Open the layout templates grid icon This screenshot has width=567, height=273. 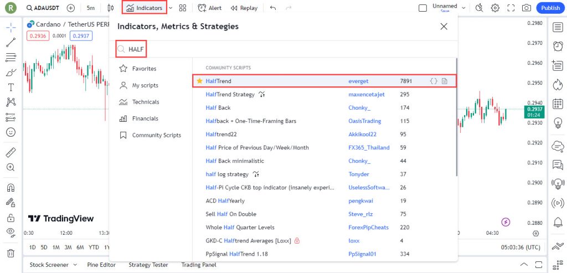tap(183, 8)
